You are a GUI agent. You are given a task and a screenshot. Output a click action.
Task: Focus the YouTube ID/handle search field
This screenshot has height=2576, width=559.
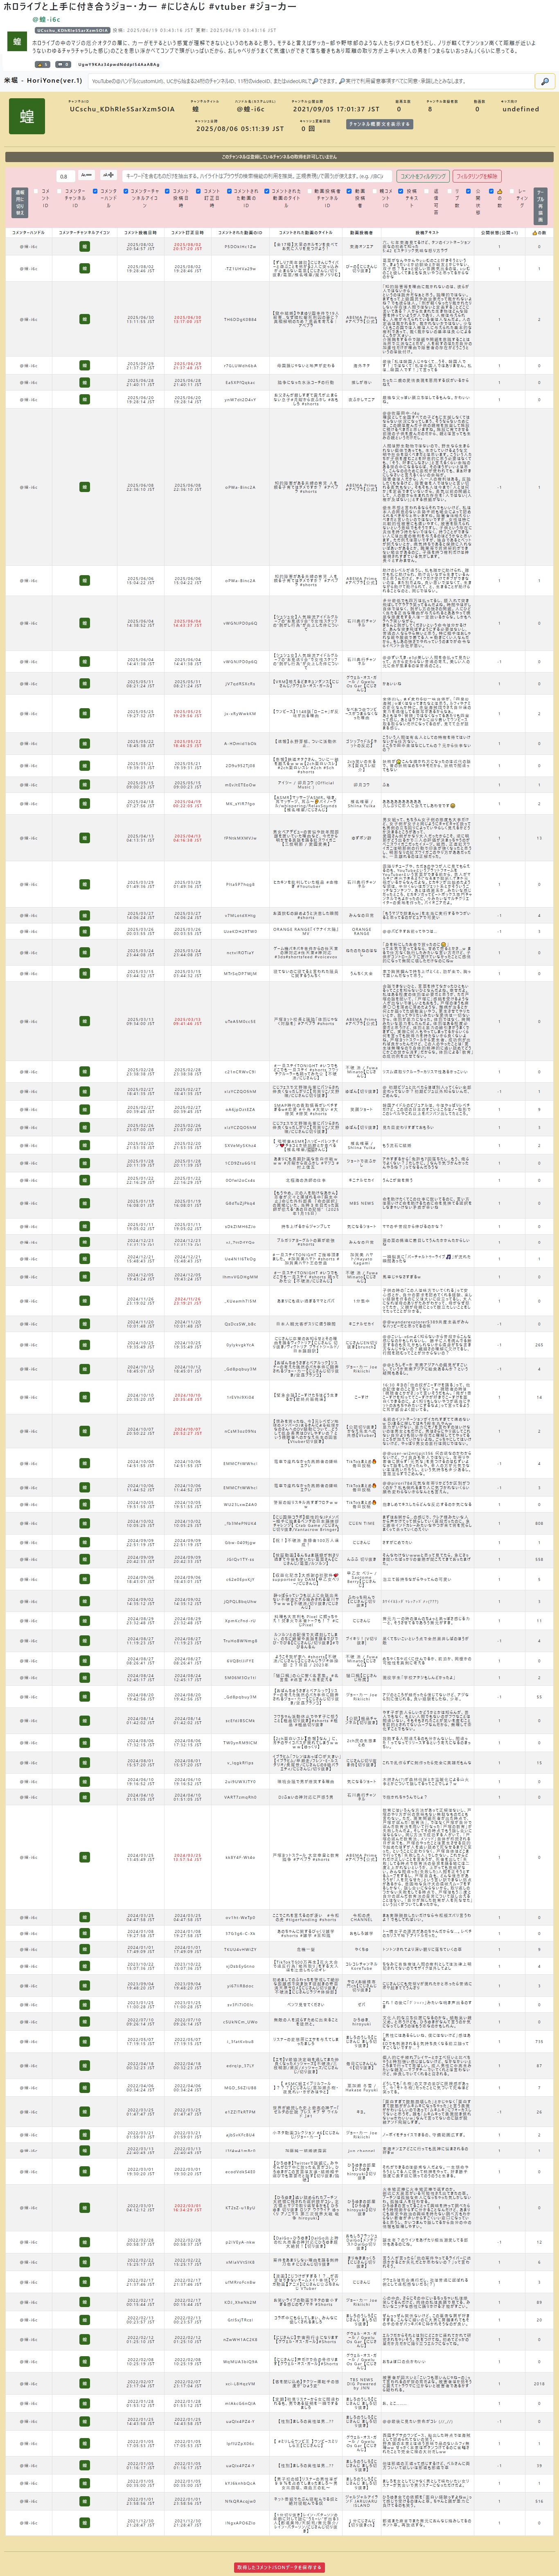tap(310, 81)
